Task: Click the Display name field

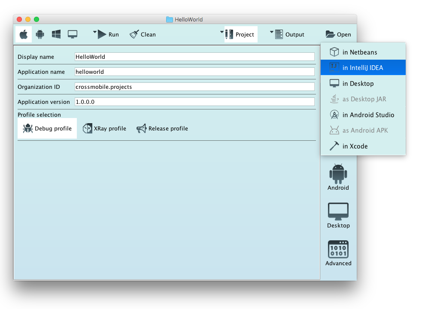Action: (x=194, y=57)
